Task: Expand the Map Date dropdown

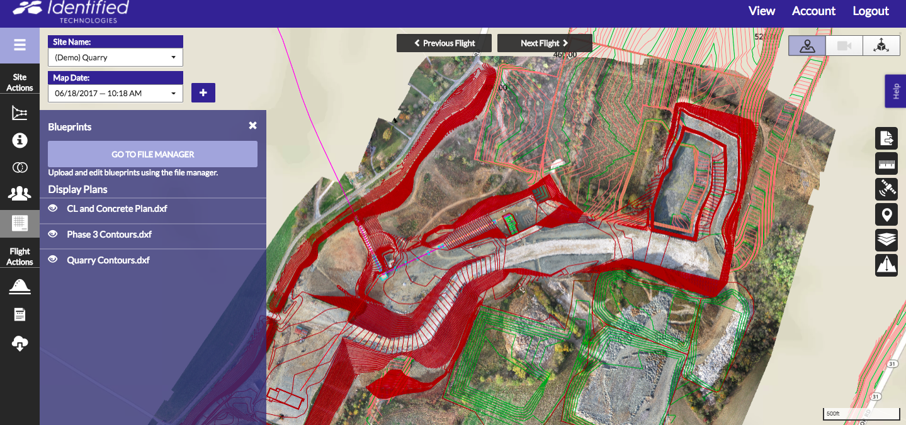Action: (115, 93)
